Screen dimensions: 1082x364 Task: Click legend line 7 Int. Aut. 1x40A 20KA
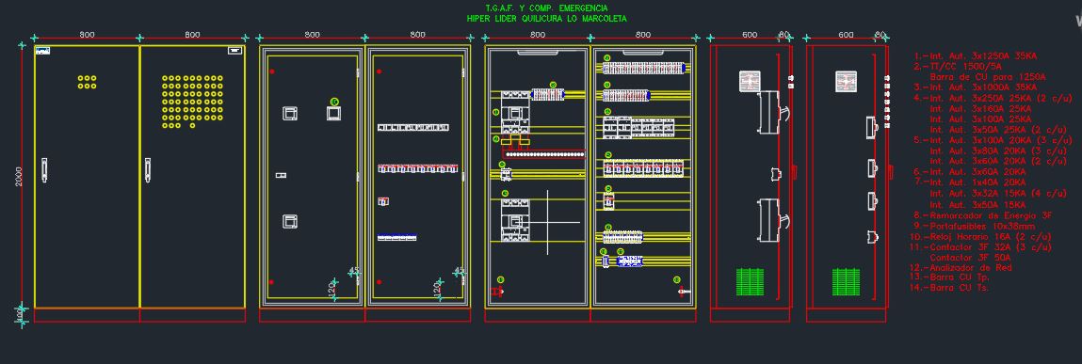(x=970, y=182)
